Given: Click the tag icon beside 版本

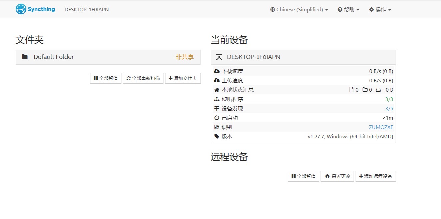Looking at the screenshot, I should [217, 136].
